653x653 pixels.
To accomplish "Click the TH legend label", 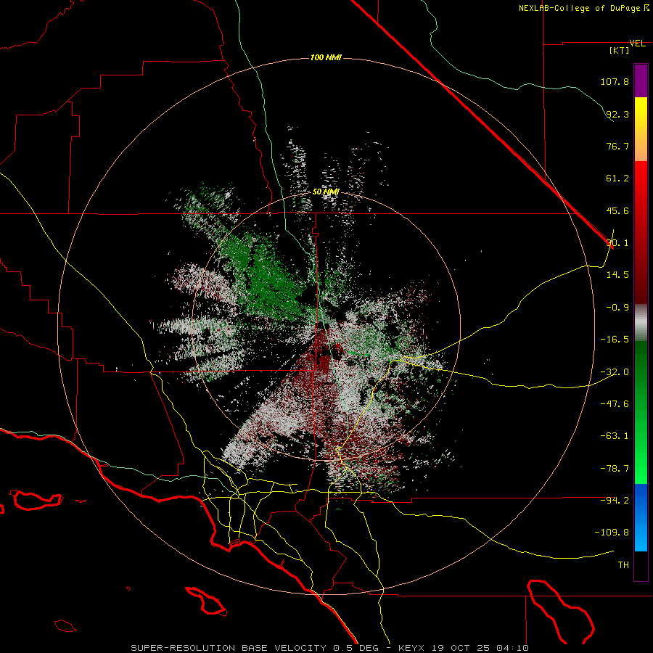I will (623, 565).
